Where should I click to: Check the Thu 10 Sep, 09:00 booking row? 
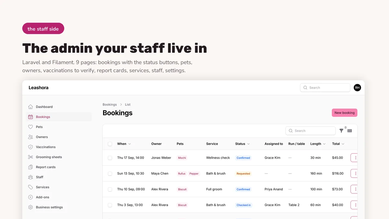[x=110, y=189]
